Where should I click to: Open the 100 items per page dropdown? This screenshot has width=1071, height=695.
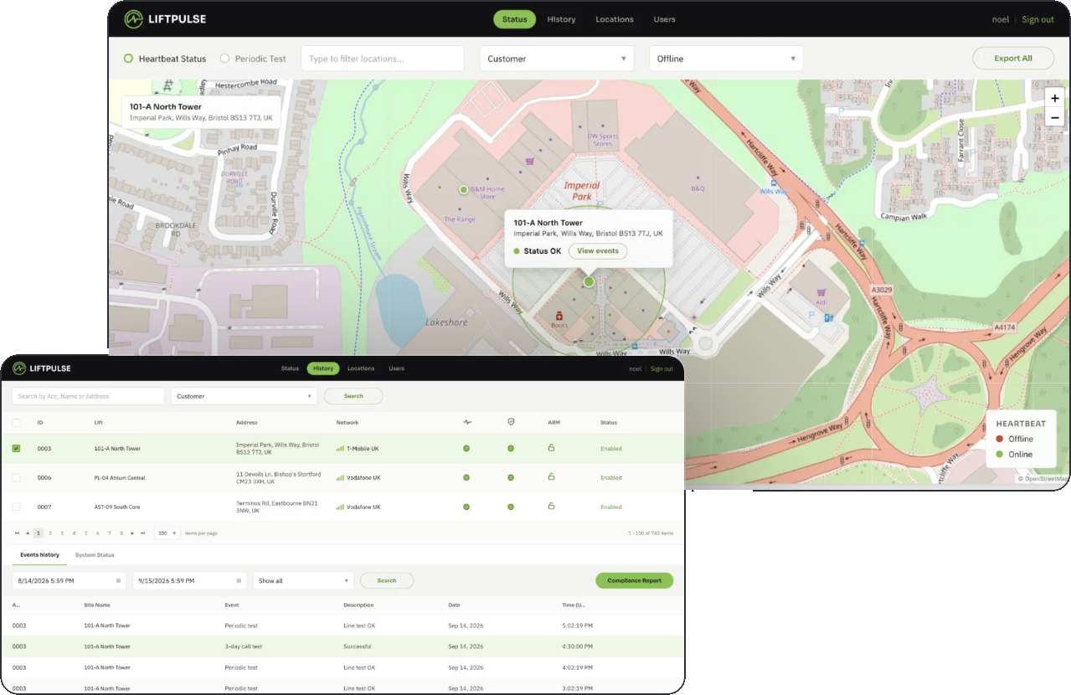[x=167, y=533]
